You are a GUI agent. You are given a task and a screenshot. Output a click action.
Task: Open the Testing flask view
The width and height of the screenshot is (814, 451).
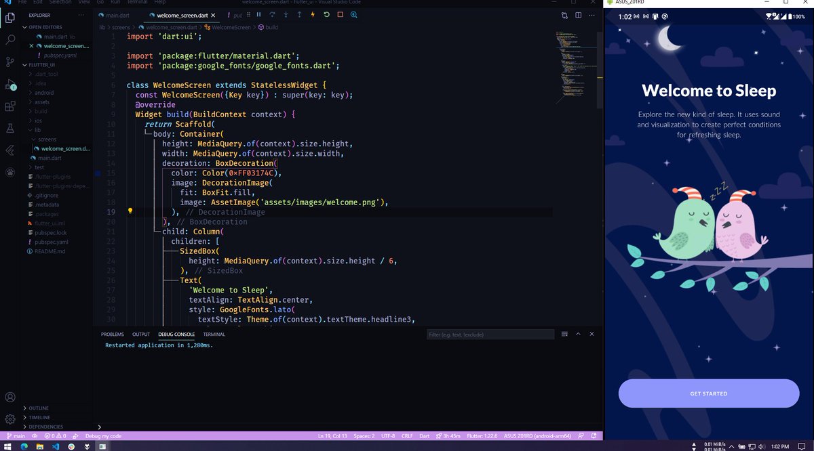click(x=10, y=128)
